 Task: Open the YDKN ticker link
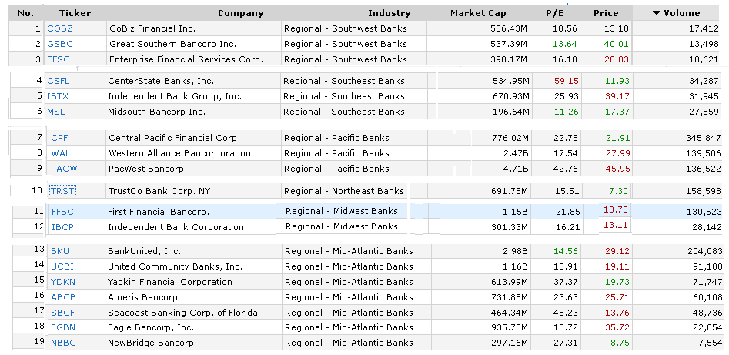coord(63,282)
